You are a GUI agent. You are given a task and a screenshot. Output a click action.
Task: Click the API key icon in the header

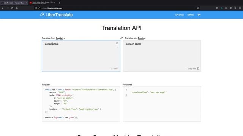click(x=199, y=15)
